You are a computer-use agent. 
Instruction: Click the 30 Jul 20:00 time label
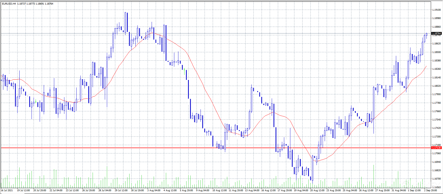click(x=137, y=190)
